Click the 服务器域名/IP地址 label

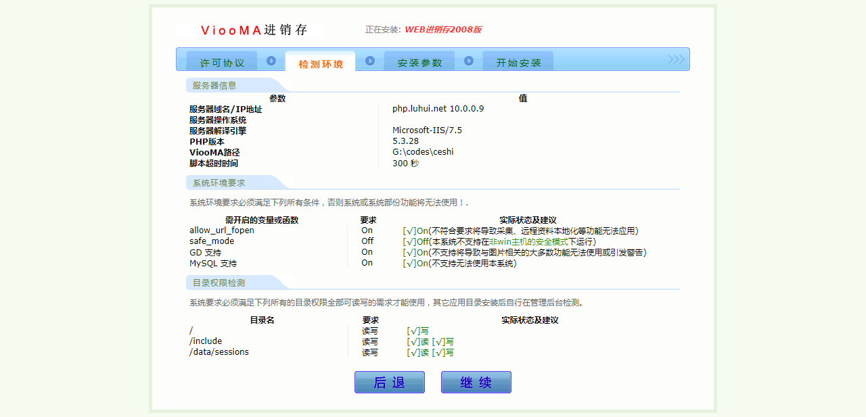pyautogui.click(x=225, y=109)
